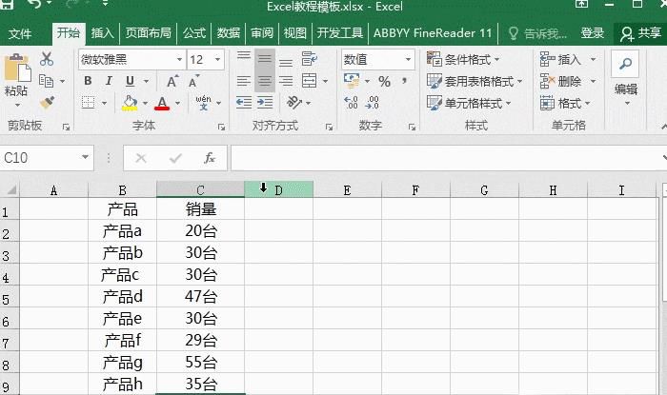Apply percent style
Viewport: 667px width, 395px height.
click(384, 81)
